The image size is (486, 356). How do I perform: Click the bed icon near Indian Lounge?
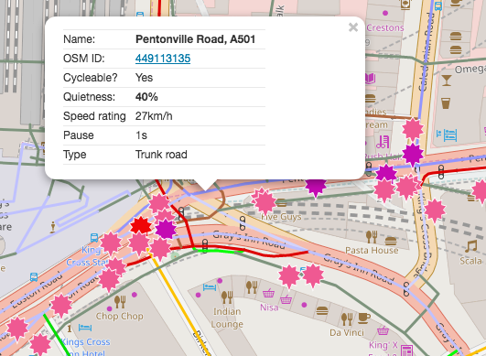point(210,287)
